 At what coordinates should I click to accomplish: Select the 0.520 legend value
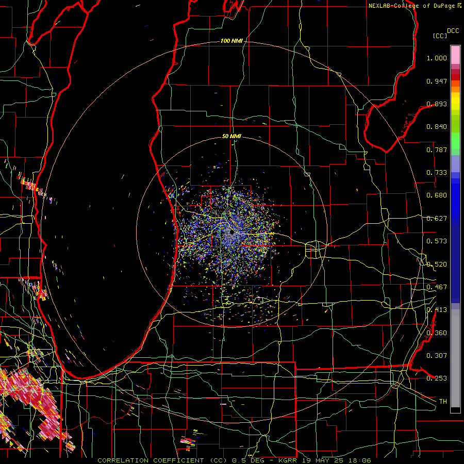pyautogui.click(x=437, y=264)
